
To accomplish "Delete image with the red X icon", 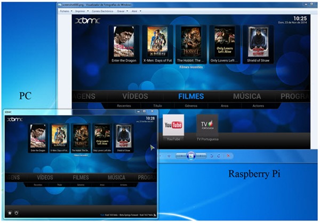I will 228,156.
